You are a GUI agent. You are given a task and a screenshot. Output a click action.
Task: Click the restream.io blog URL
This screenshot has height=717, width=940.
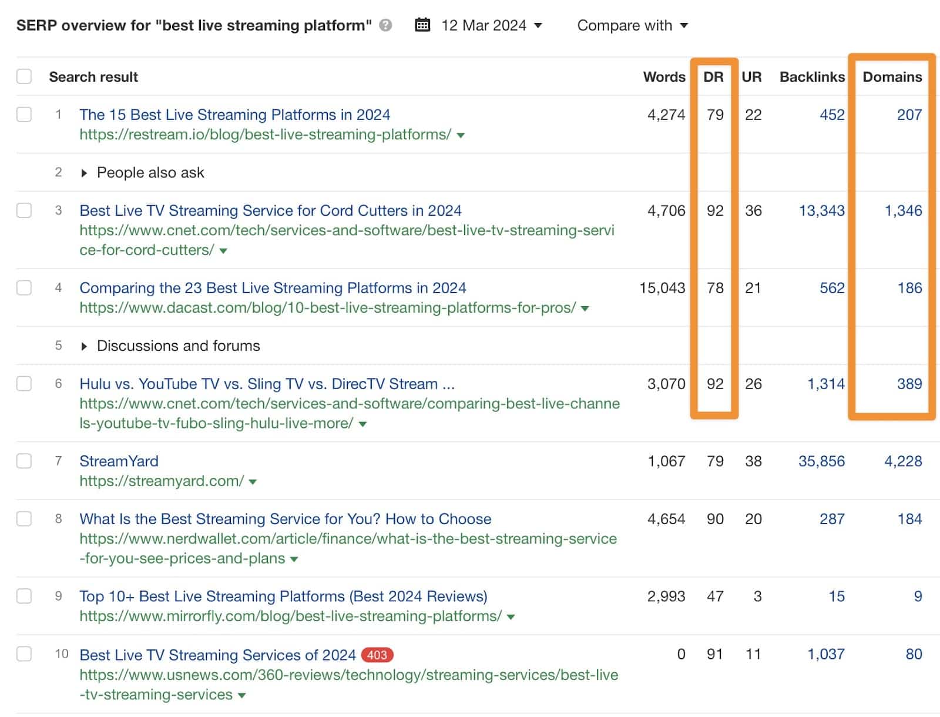(265, 135)
